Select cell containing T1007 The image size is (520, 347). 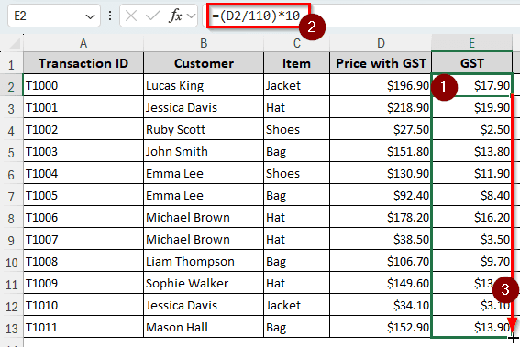[x=83, y=239]
